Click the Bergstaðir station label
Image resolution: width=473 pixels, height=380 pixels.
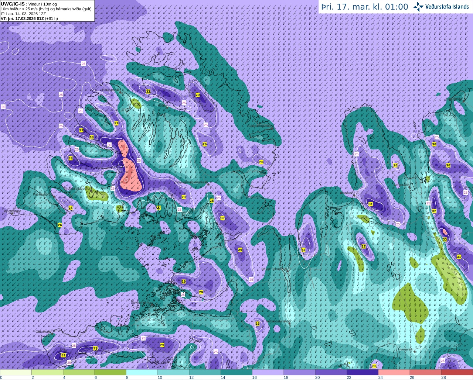pos(401,184)
